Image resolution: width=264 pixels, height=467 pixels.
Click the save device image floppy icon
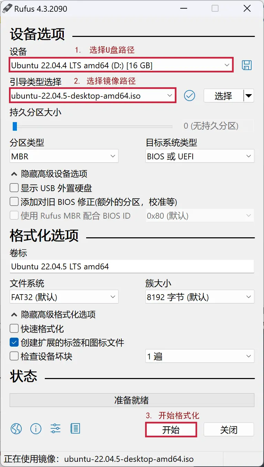[x=247, y=65]
